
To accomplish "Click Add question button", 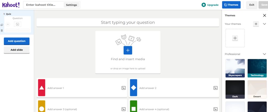I will pos(16,41).
